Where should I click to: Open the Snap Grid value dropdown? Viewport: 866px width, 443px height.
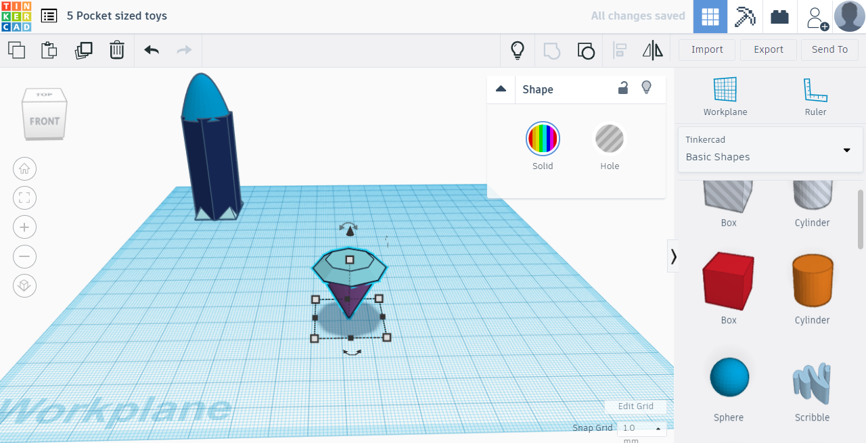[x=642, y=428]
